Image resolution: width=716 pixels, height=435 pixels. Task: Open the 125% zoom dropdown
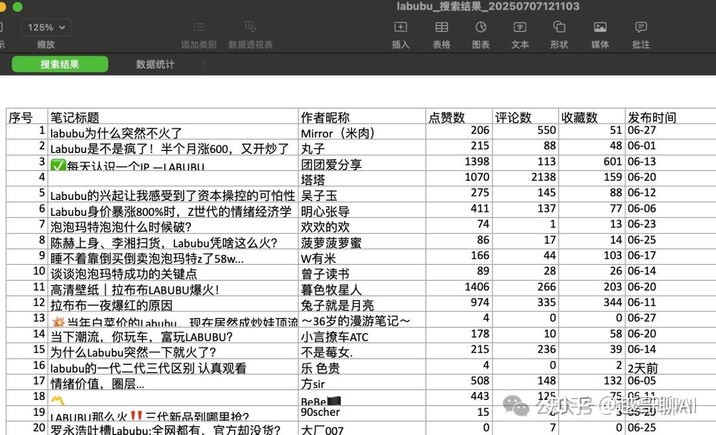[x=46, y=27]
